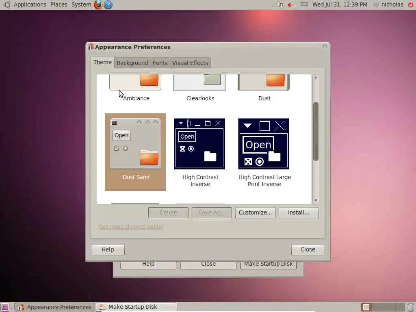Click Help in Appearance Preferences
This screenshot has width=416, height=312.
coord(108,250)
